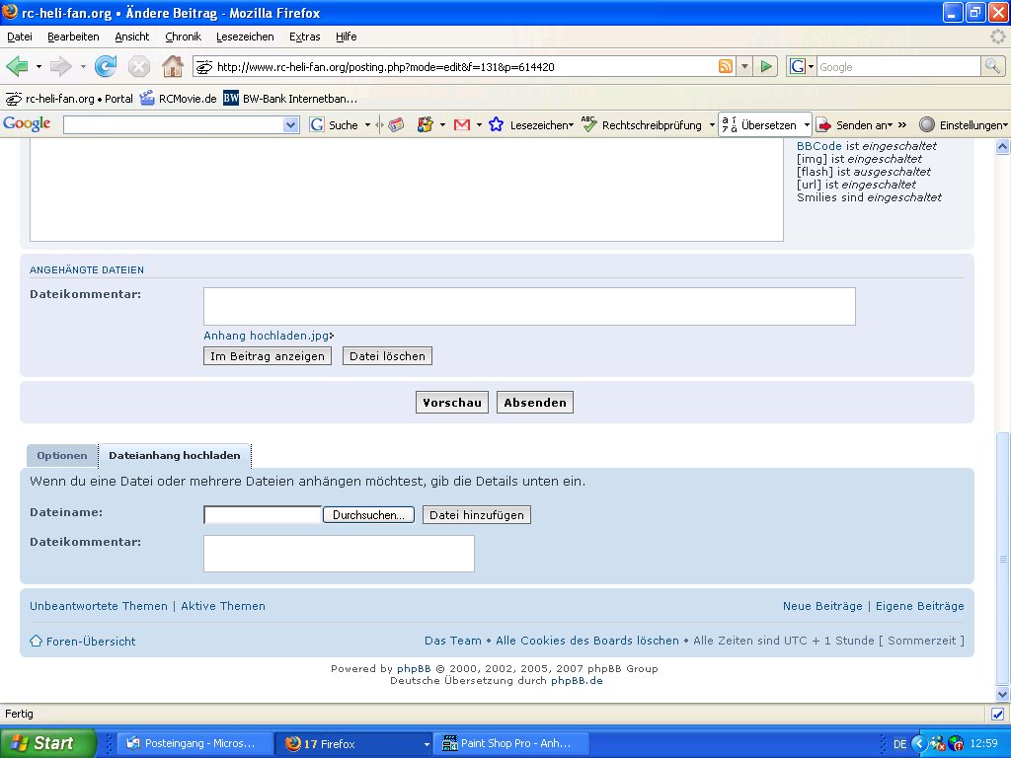Click the Gmail envelope icon
Image resolution: width=1011 pixels, height=758 pixels.
pyautogui.click(x=462, y=125)
